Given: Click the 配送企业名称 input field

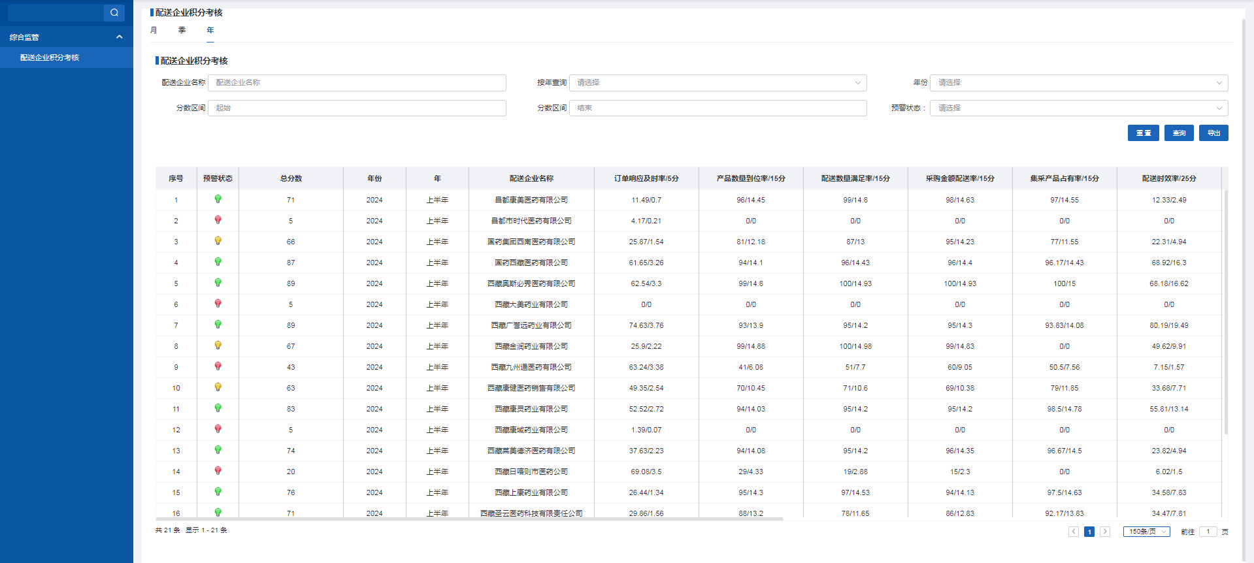Looking at the screenshot, I should (x=357, y=83).
